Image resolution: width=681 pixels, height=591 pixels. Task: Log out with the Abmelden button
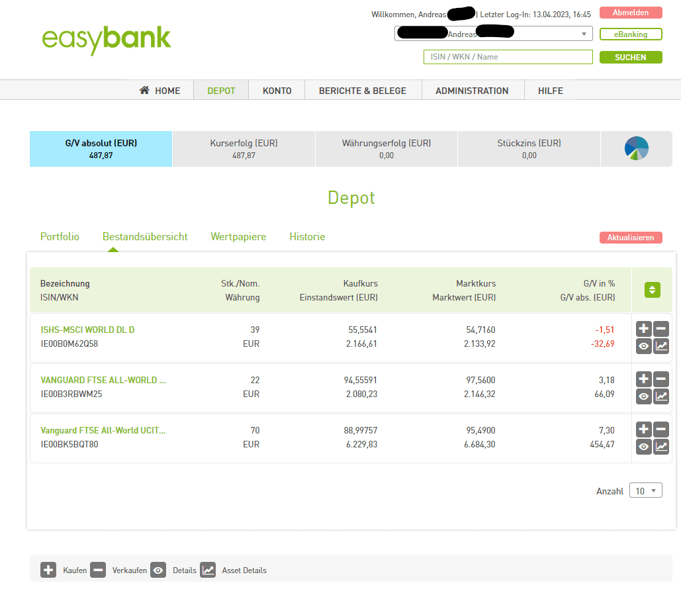631,13
